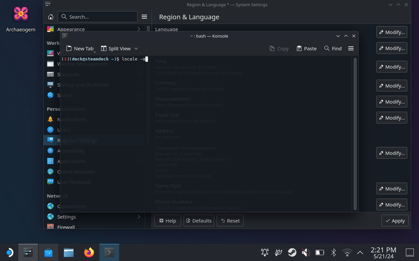The height and width of the screenshot is (261, 419).
Task: Apply the Region & Language changes
Action: [x=395, y=221]
